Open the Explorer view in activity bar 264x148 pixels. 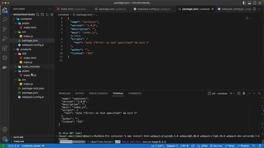(5, 10)
